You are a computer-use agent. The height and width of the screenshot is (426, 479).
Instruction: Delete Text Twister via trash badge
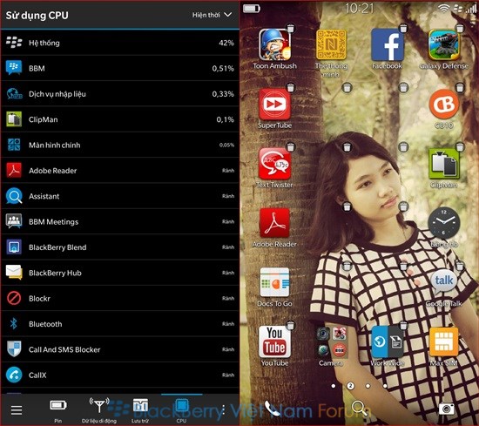click(291, 147)
